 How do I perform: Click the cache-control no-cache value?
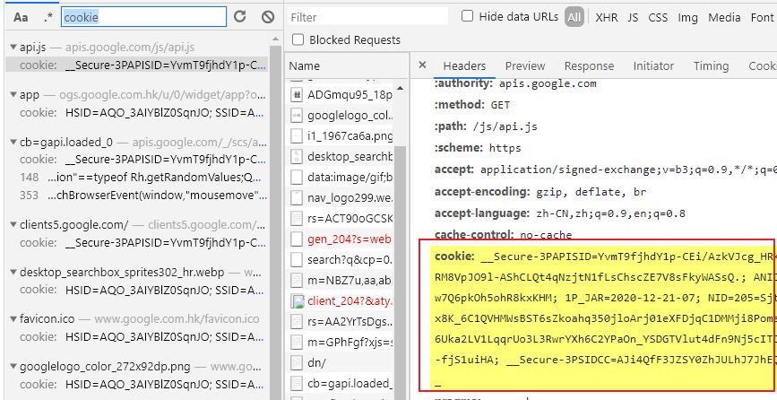pos(546,235)
